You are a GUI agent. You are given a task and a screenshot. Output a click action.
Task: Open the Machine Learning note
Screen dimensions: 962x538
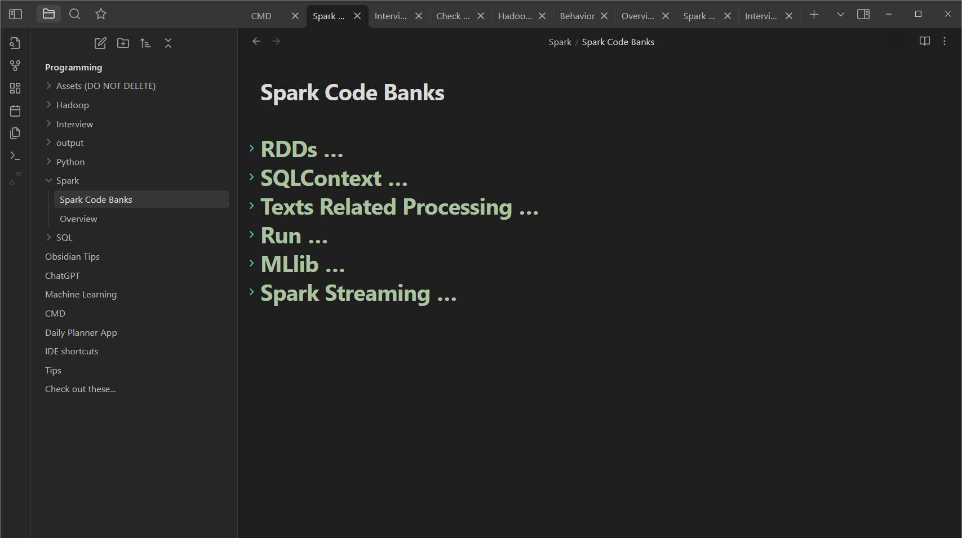coord(81,295)
